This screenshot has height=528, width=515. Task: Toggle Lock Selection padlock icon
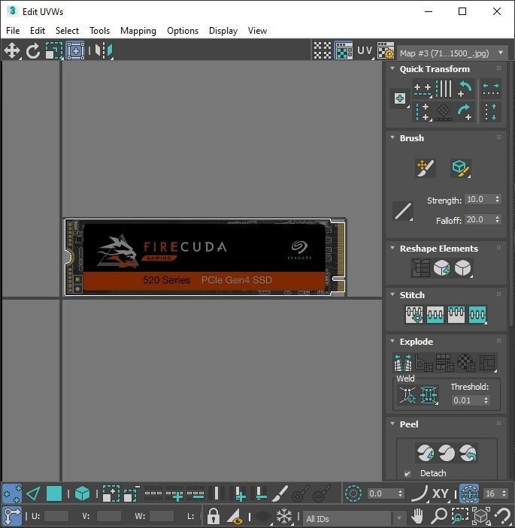[x=213, y=516]
